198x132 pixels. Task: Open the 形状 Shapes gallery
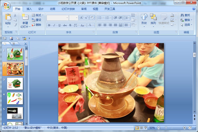pyautogui.click(x=144, y=20)
